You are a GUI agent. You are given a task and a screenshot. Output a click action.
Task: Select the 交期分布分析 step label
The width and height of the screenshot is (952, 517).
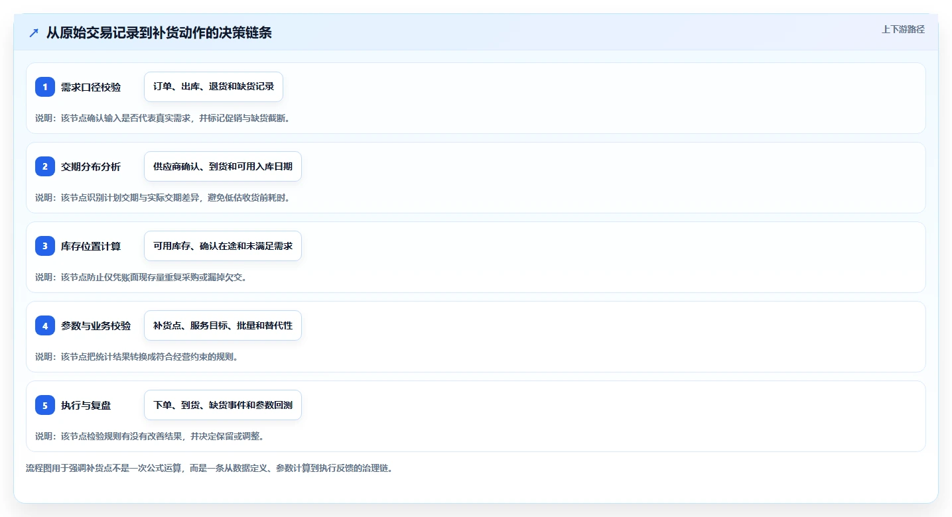(91, 166)
